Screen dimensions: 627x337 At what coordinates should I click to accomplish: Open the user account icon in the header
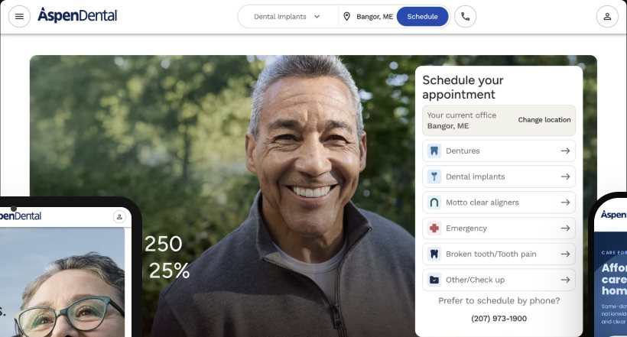(x=607, y=16)
